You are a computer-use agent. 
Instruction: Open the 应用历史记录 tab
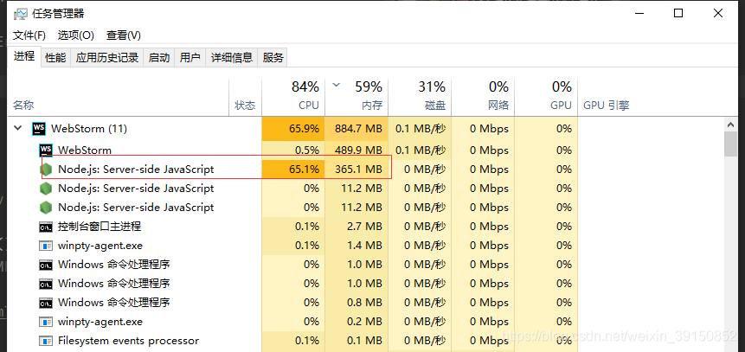pyautogui.click(x=107, y=58)
